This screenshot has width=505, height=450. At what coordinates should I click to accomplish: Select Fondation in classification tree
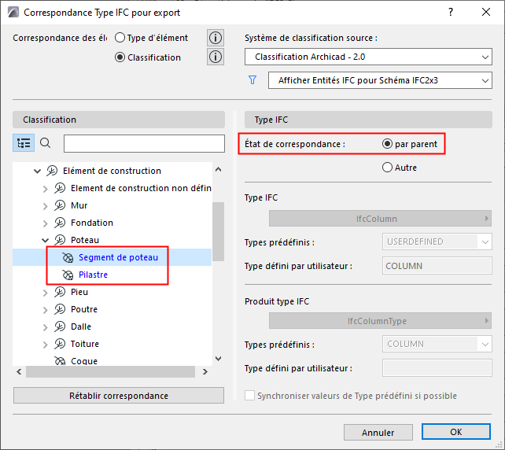pos(91,223)
